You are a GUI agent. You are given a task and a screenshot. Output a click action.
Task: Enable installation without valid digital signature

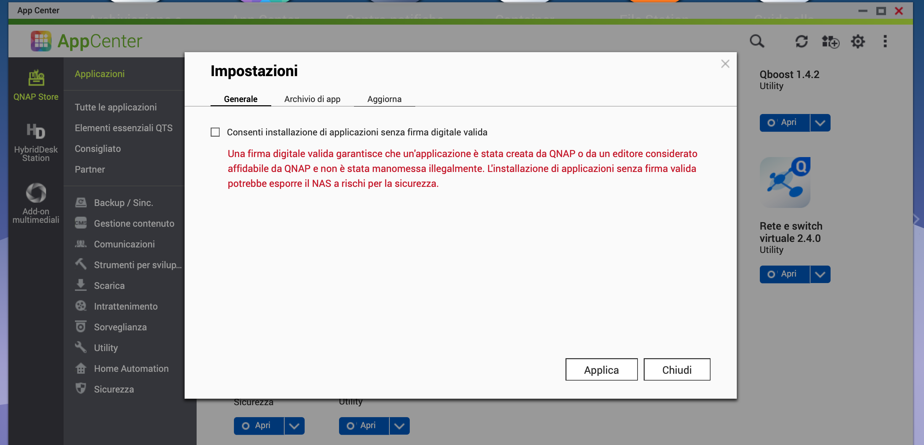click(x=215, y=132)
